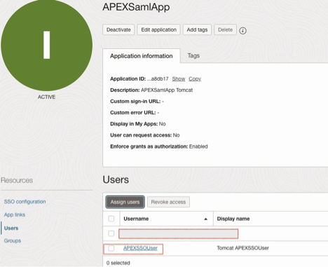Viewport: 328px width, 267px height.
Task: Copy the Application ID
Action: point(195,79)
